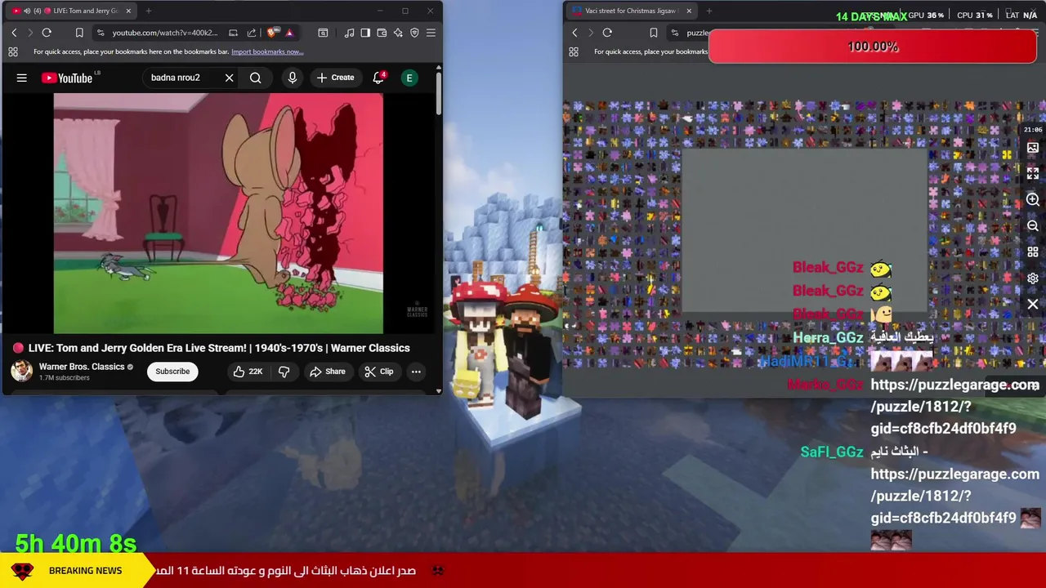
Task: Open the YouTube guide hamburger menu
Action: coord(22,78)
